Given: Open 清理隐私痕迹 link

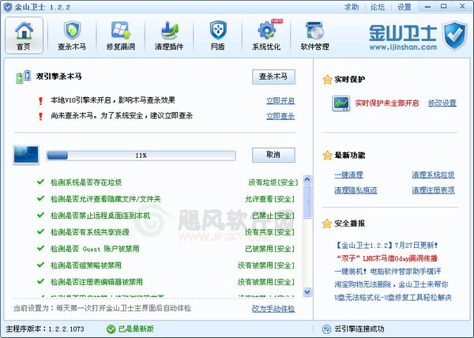Looking at the screenshot, I should [x=355, y=190].
